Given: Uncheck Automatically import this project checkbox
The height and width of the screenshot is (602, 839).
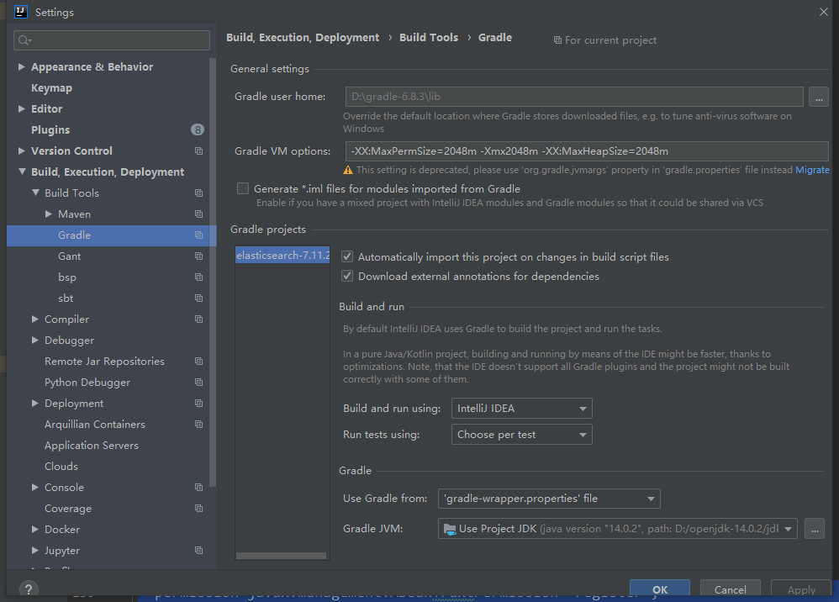Looking at the screenshot, I should (x=347, y=256).
